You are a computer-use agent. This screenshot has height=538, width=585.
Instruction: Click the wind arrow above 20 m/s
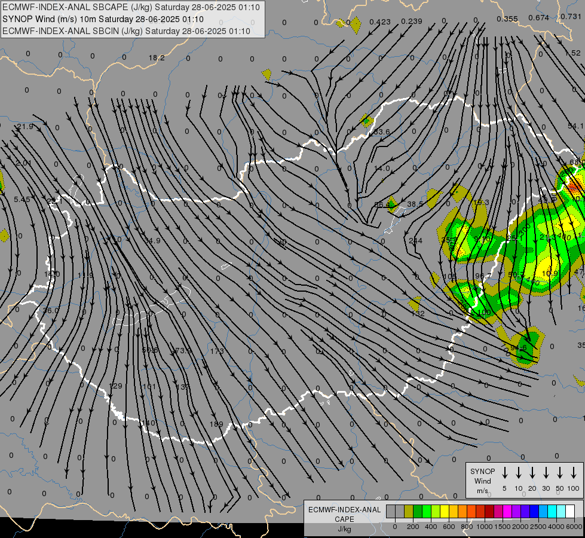(532, 472)
